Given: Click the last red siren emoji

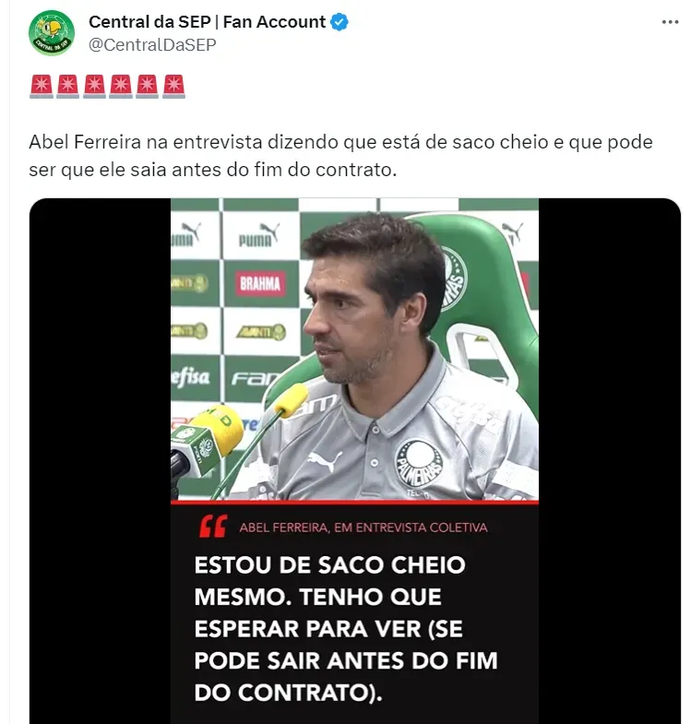Looking at the screenshot, I should coord(173,86).
